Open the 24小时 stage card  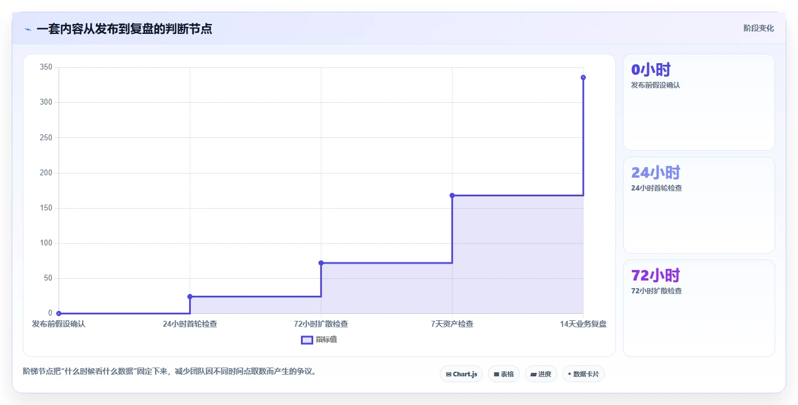coord(699,205)
